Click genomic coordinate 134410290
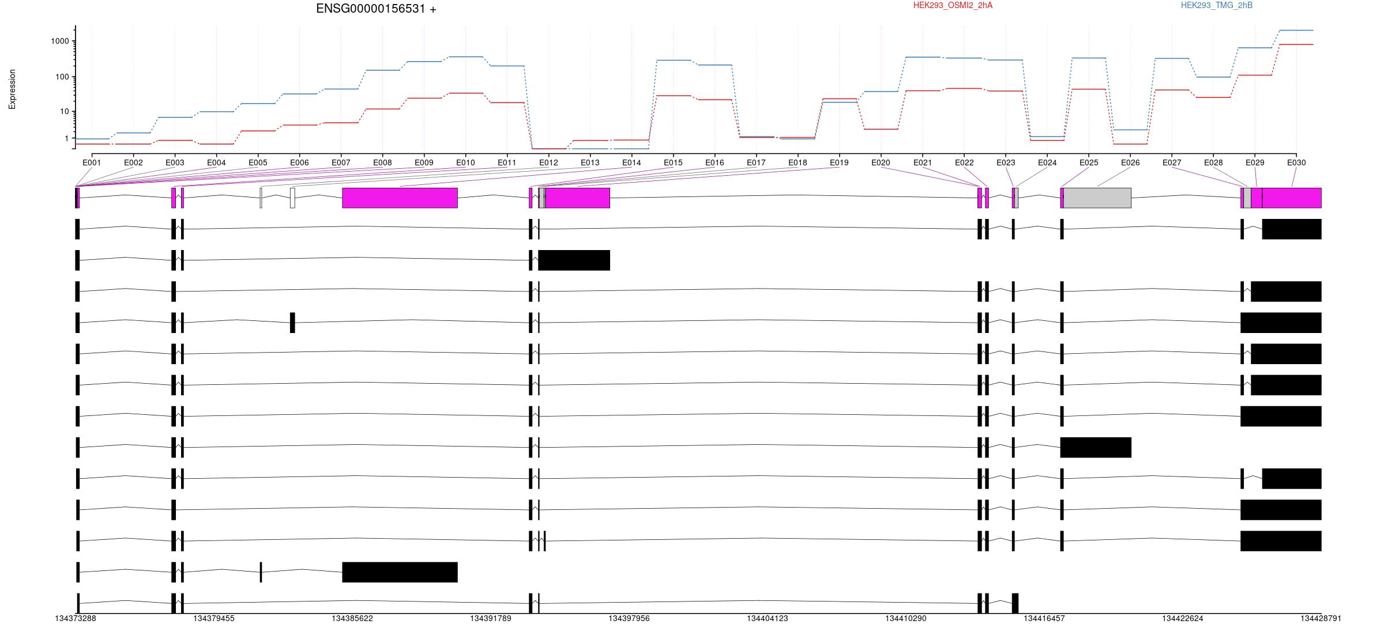The height and width of the screenshot is (628, 1384). [x=906, y=618]
